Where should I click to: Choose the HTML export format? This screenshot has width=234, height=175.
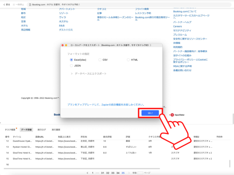tap(128, 60)
